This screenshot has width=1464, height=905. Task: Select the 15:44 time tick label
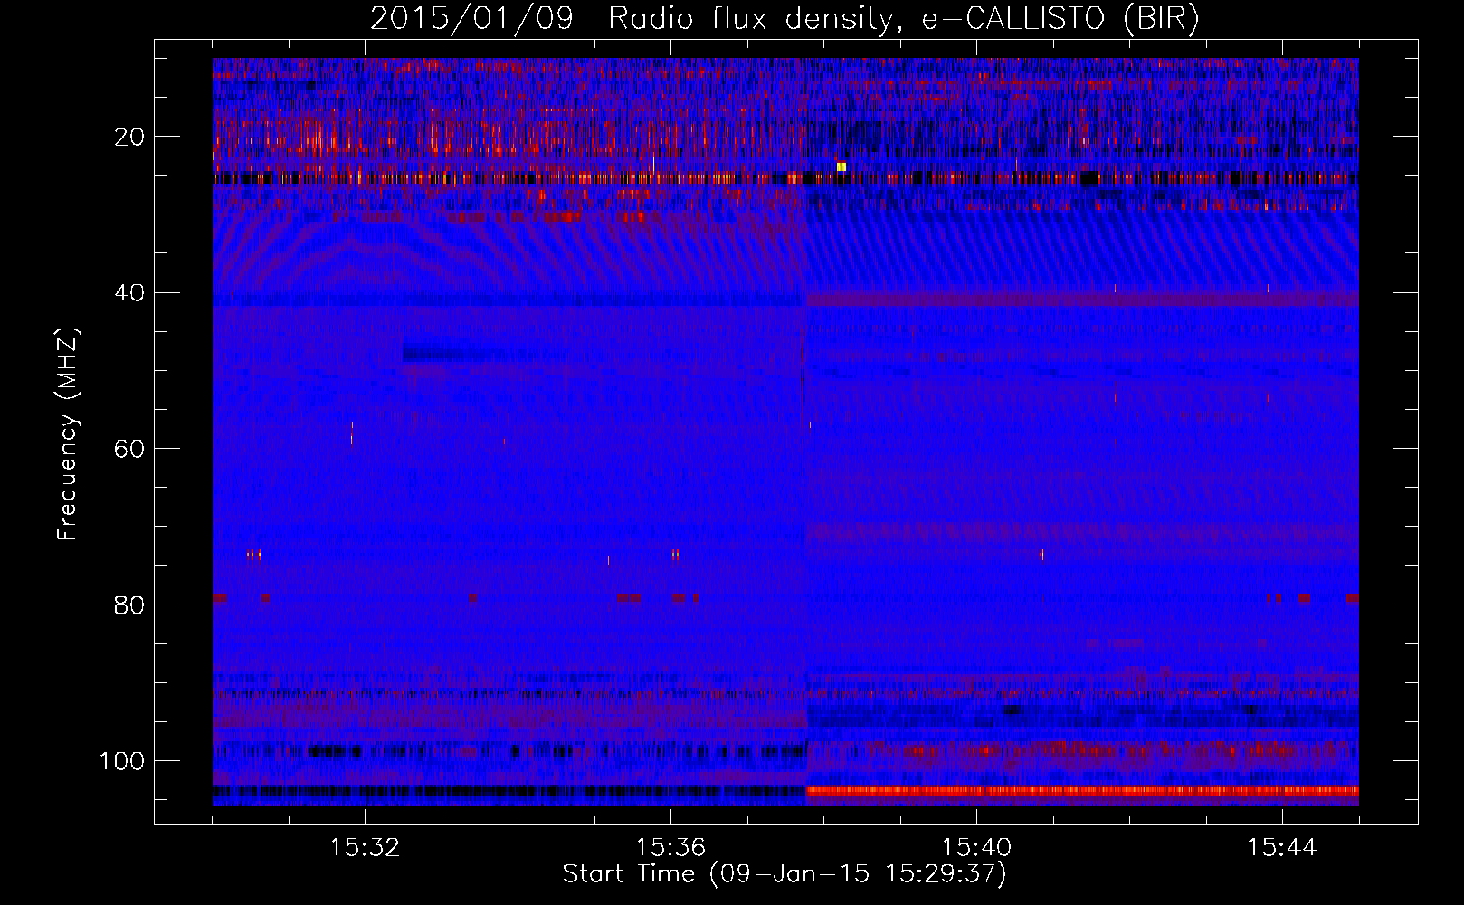point(1282,848)
